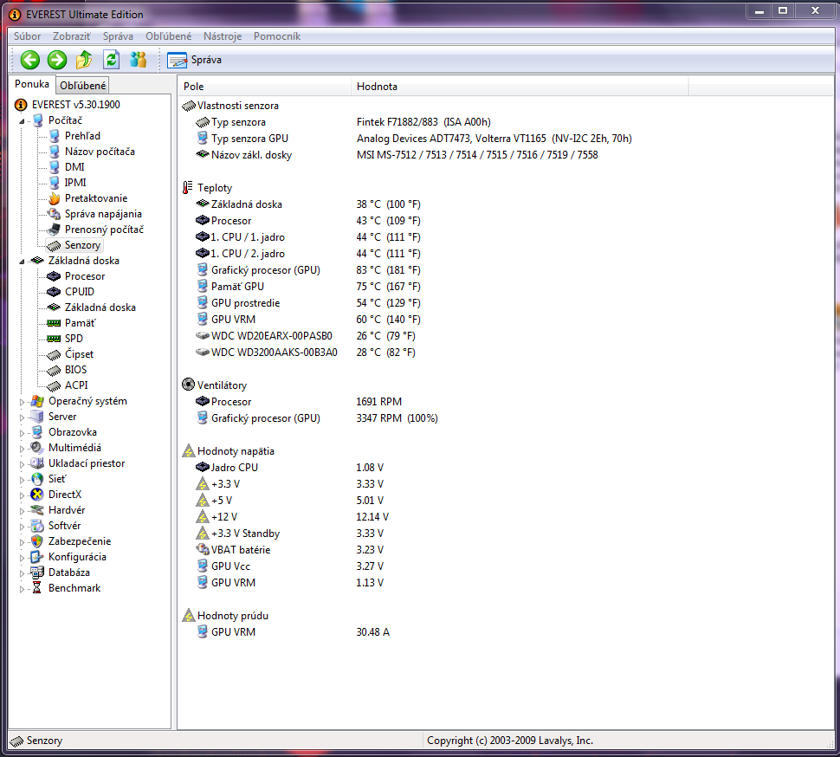This screenshot has width=840, height=757.
Task: Select Názov počítača in the tree
Action: tap(100, 151)
